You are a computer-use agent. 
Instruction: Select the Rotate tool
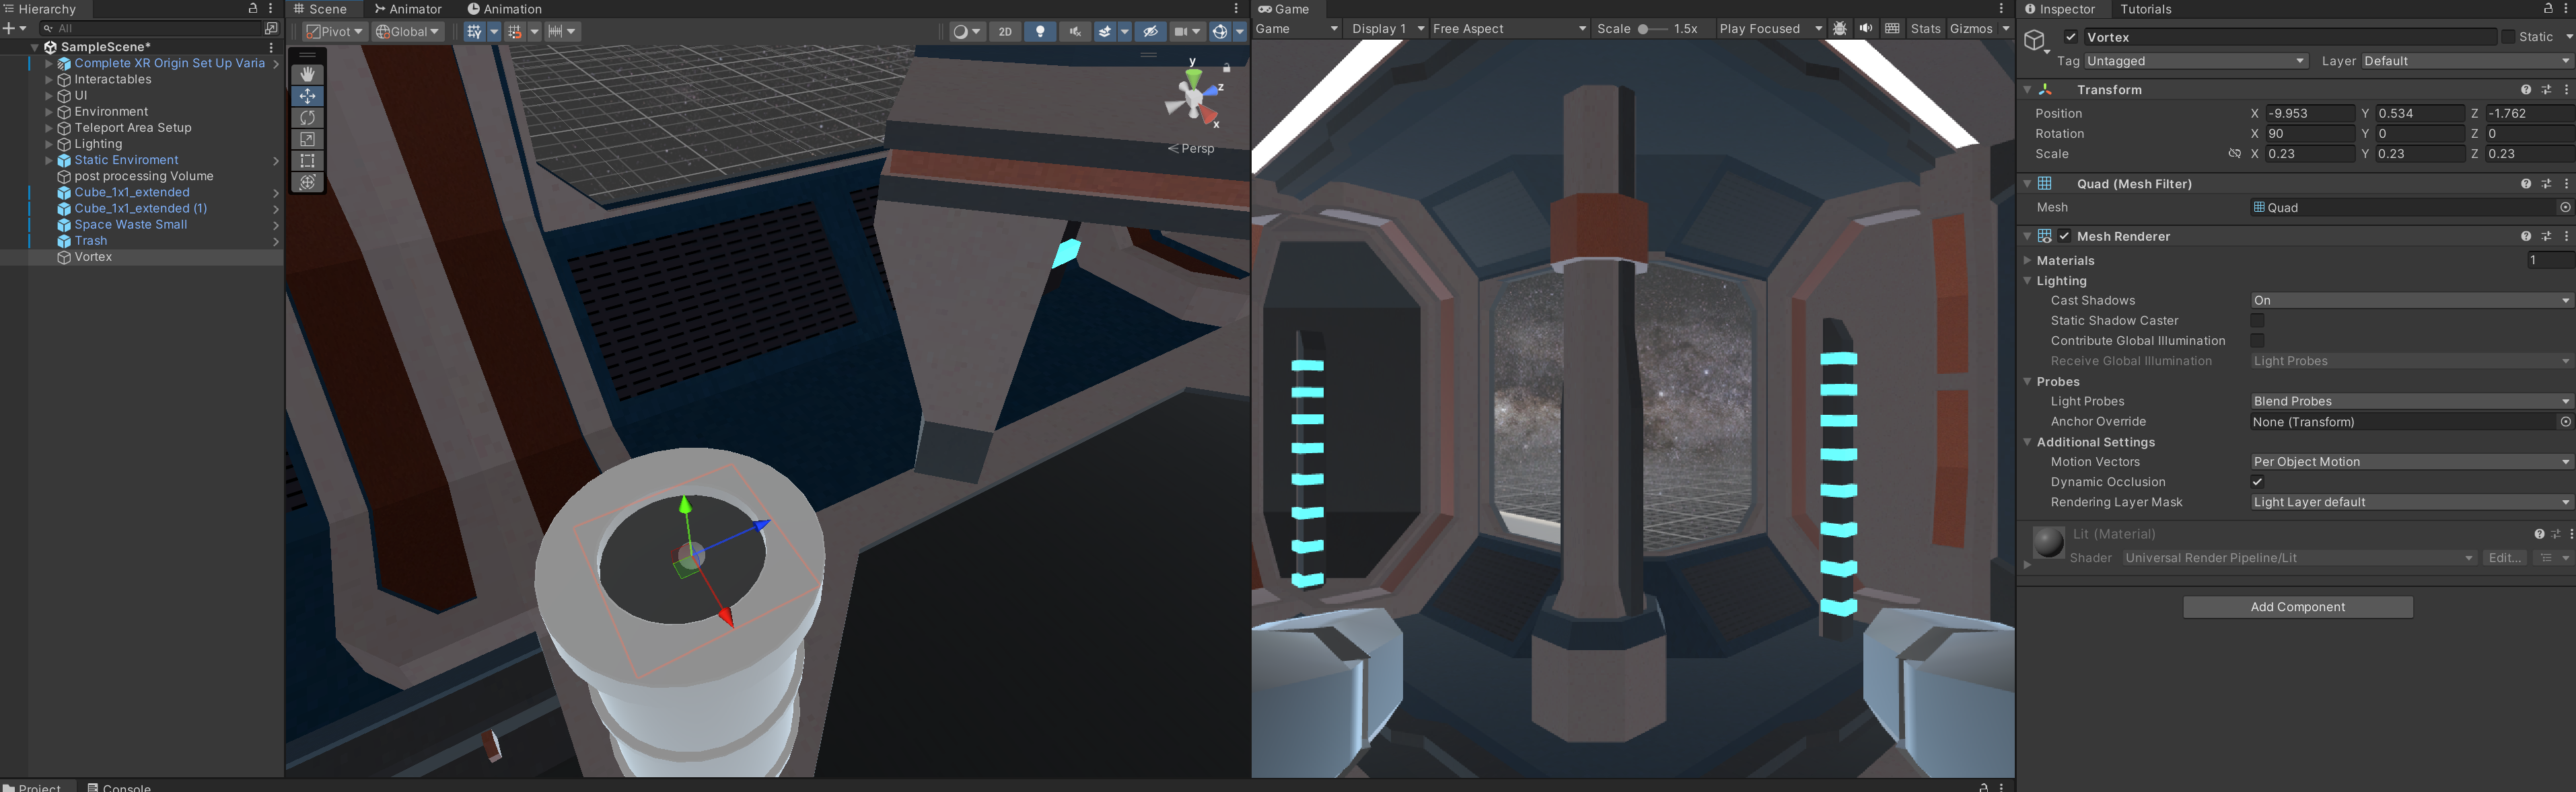pyautogui.click(x=307, y=118)
